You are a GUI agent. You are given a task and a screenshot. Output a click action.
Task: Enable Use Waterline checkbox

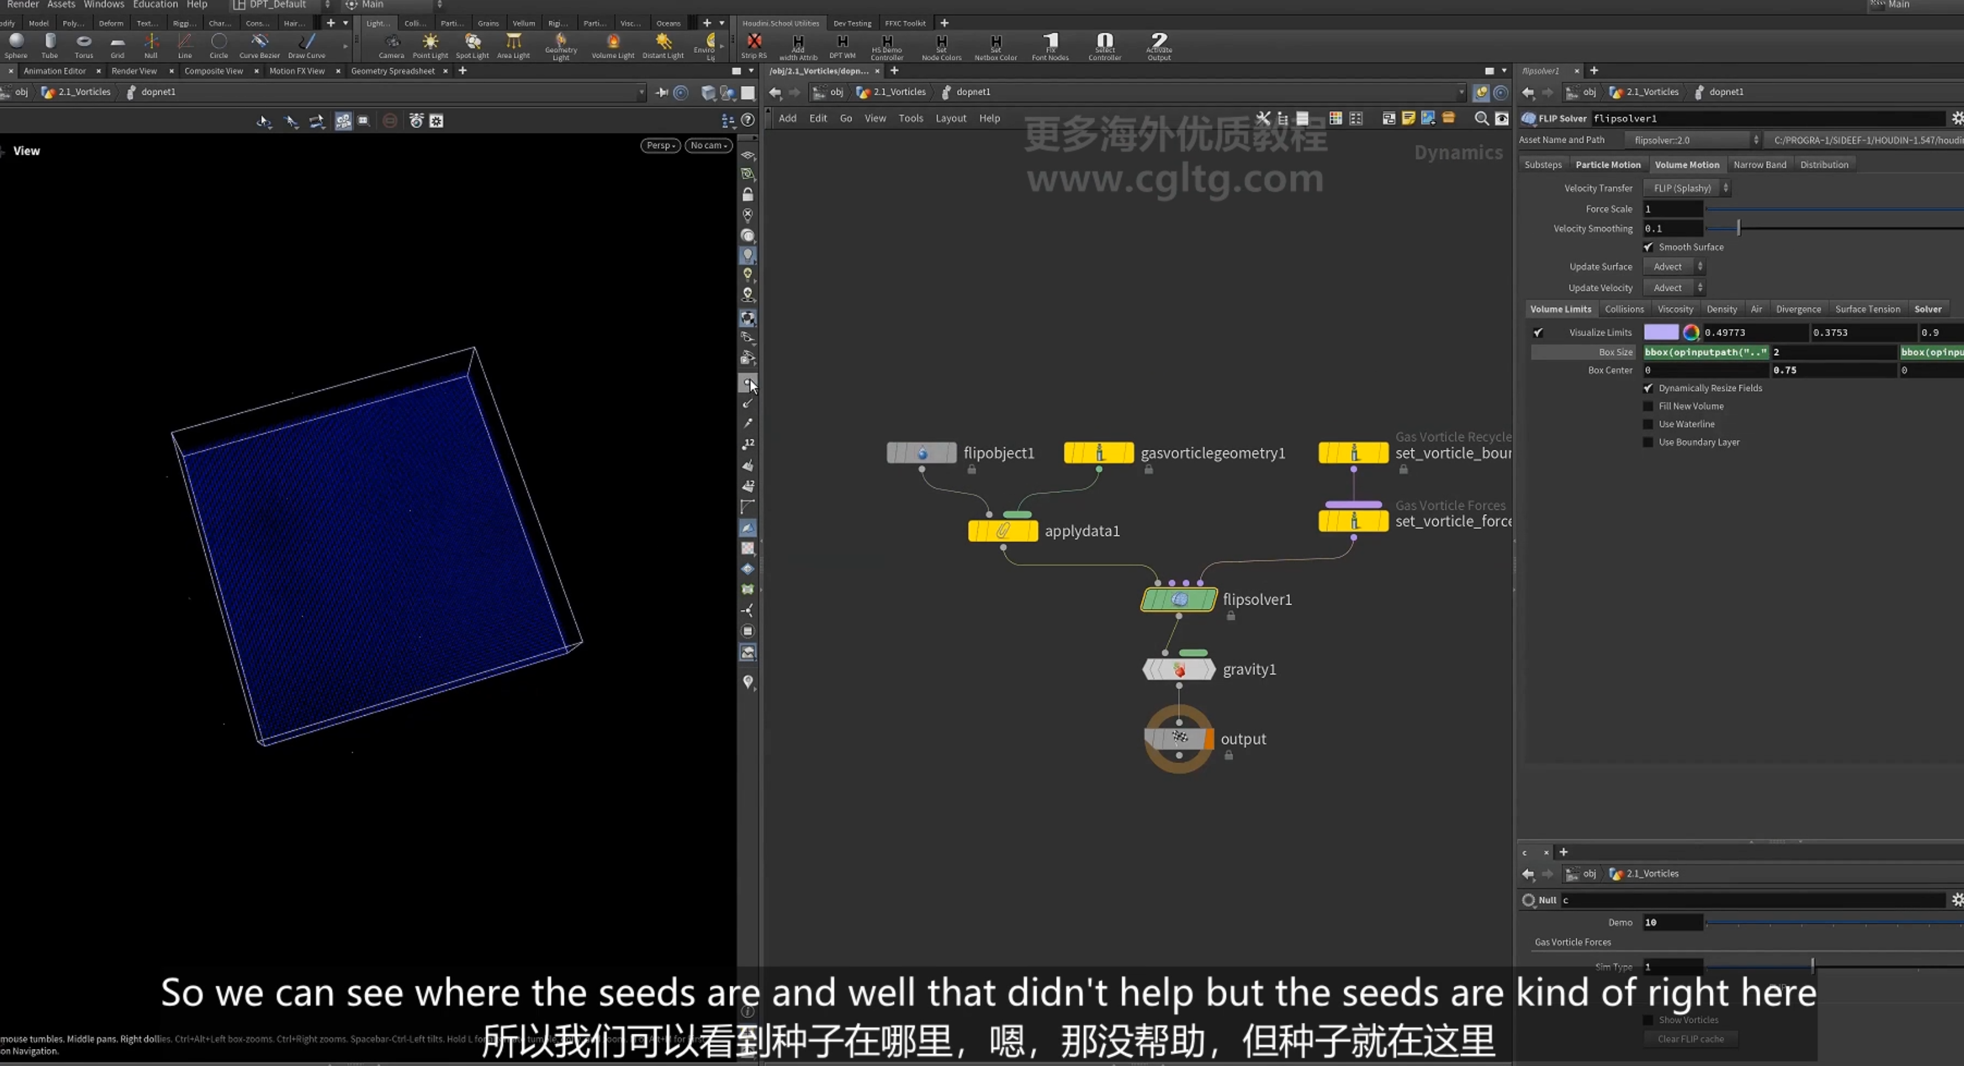click(x=1648, y=424)
